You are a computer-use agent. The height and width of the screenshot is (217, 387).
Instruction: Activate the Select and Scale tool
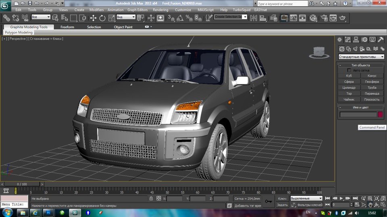click(x=111, y=18)
